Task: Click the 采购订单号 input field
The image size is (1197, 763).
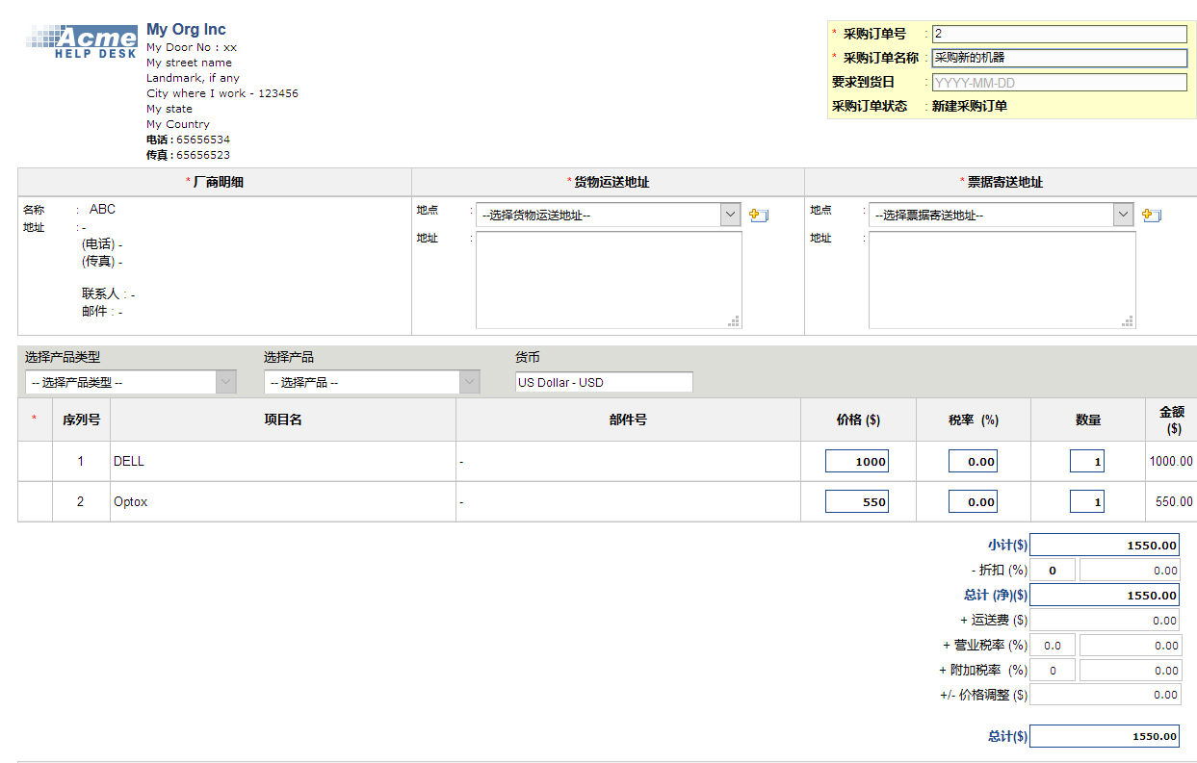Action: click(x=1059, y=34)
